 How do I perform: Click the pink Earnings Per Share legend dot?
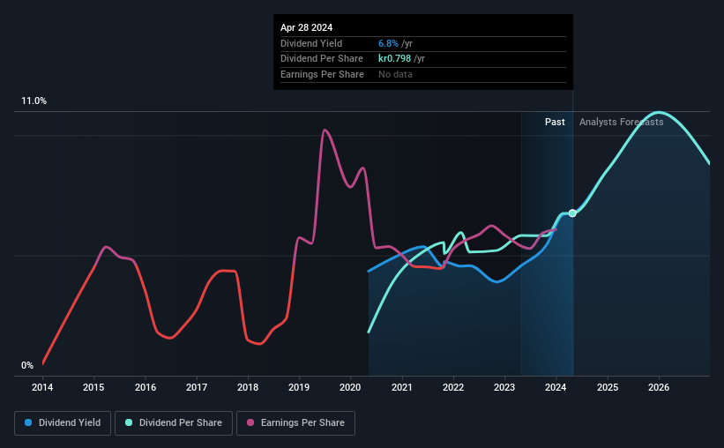coord(250,422)
